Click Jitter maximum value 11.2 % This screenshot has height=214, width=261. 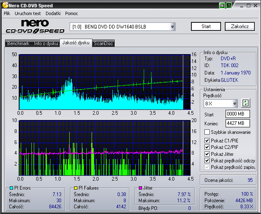coord(184,201)
